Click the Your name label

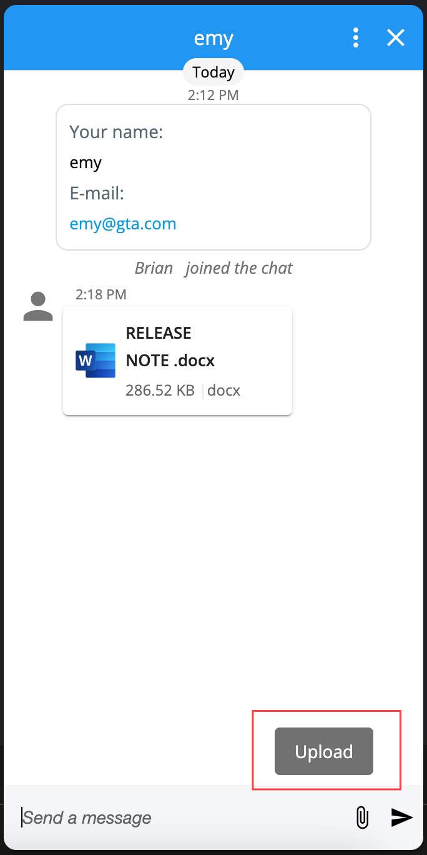116,132
